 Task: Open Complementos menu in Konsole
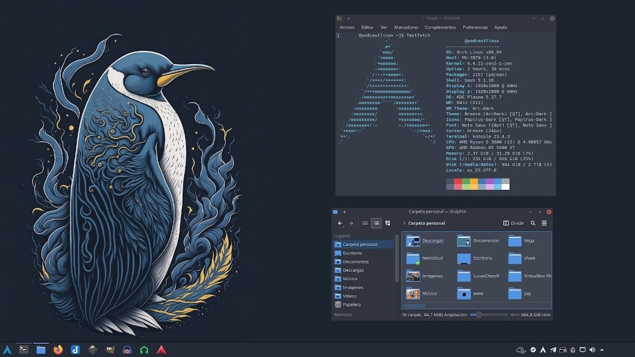(x=440, y=27)
